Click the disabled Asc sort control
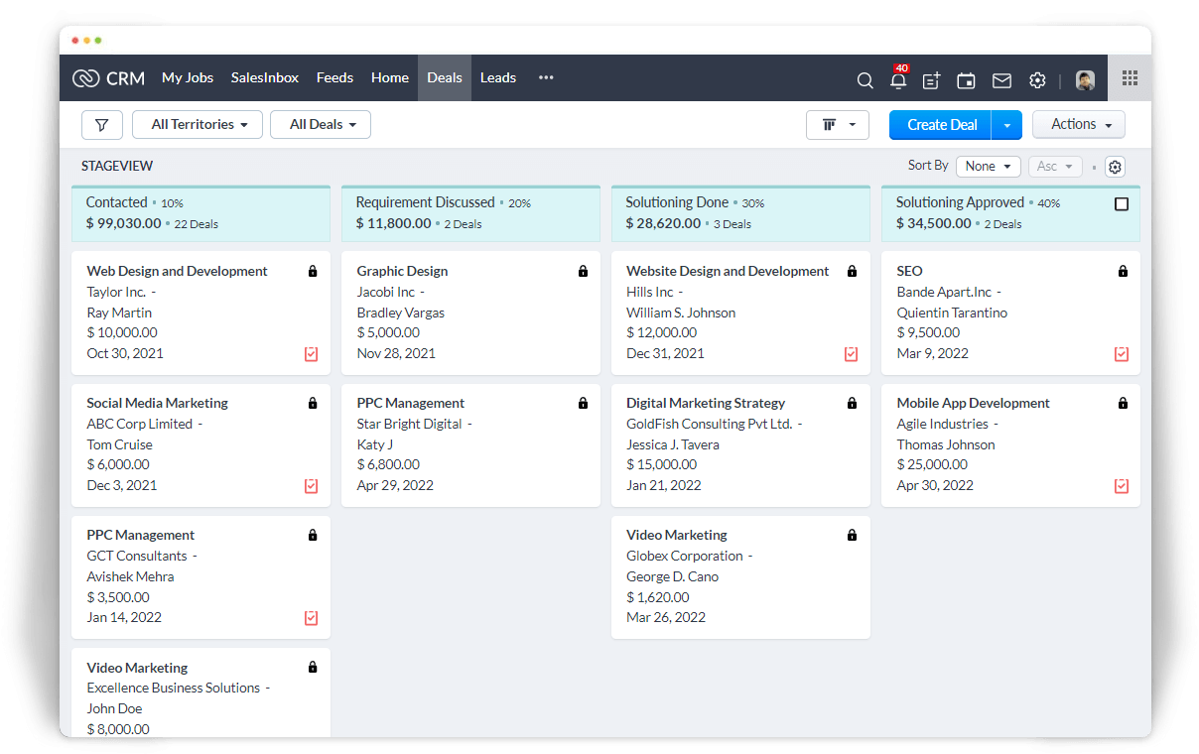 (x=1054, y=166)
